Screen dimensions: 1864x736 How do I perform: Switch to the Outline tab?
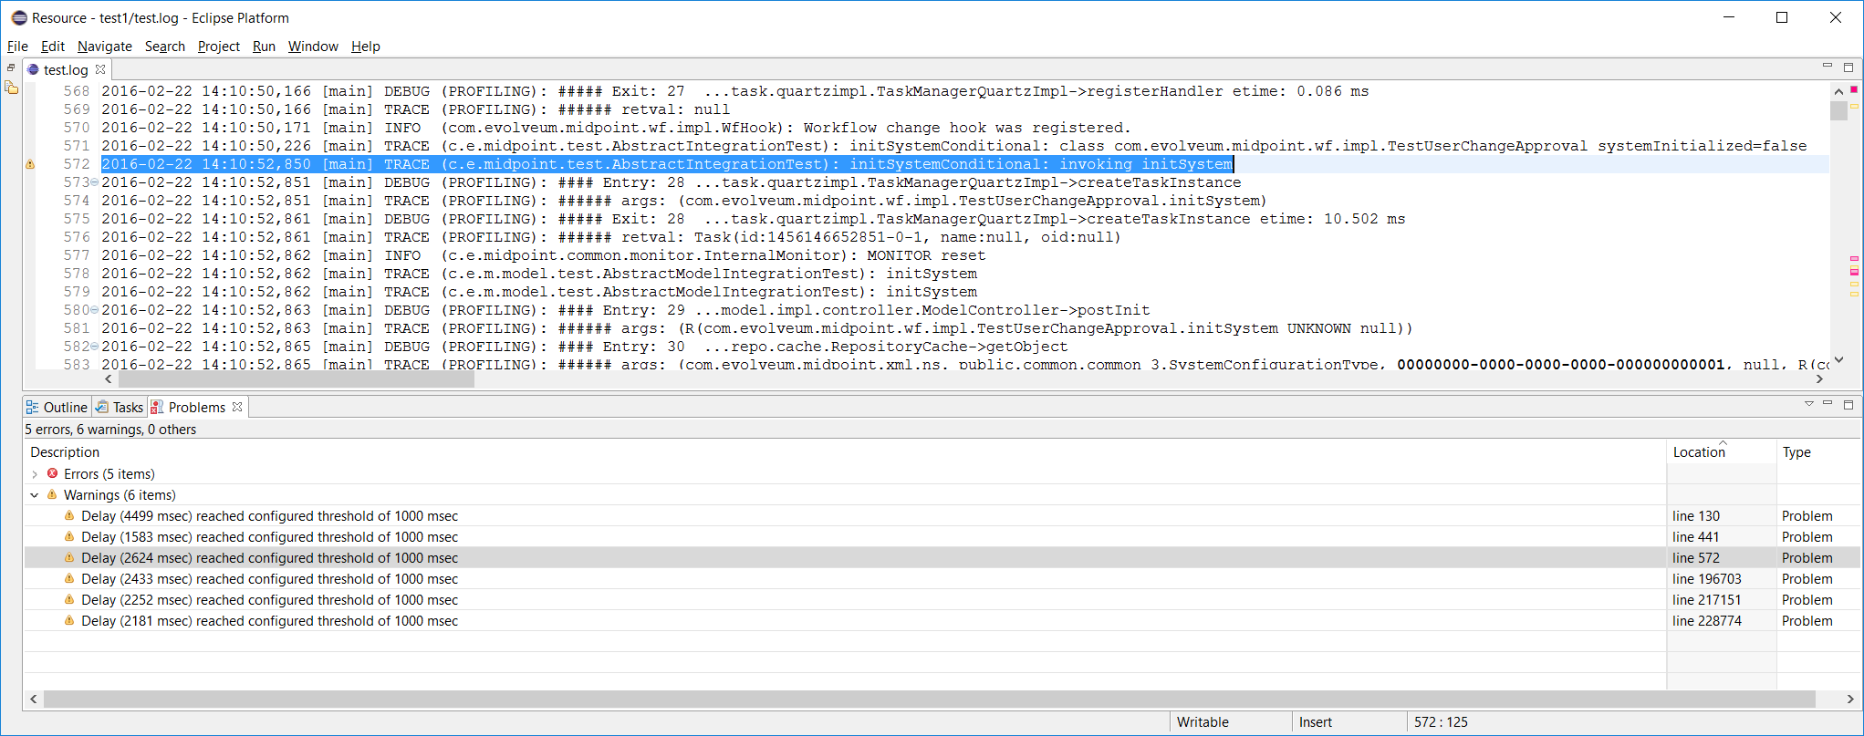point(57,408)
